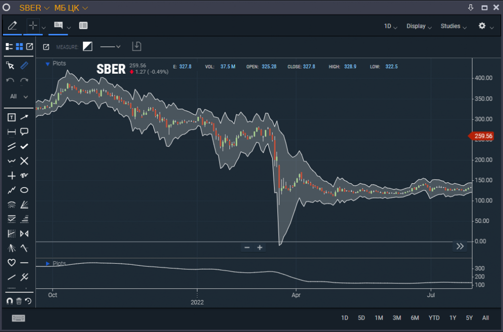Open the Studies menu
Image resolution: width=503 pixels, height=332 pixels.
[453, 26]
